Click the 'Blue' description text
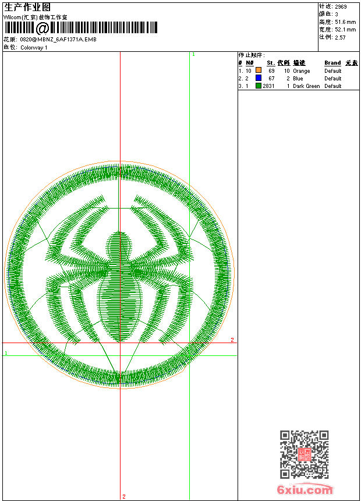 pyautogui.click(x=298, y=78)
